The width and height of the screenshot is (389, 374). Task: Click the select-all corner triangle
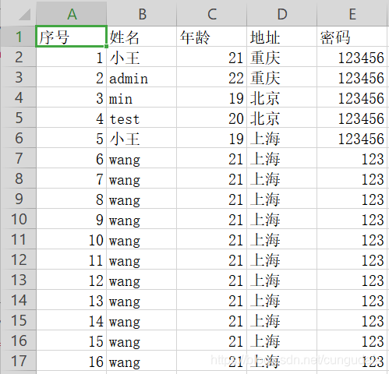[x=25, y=14]
